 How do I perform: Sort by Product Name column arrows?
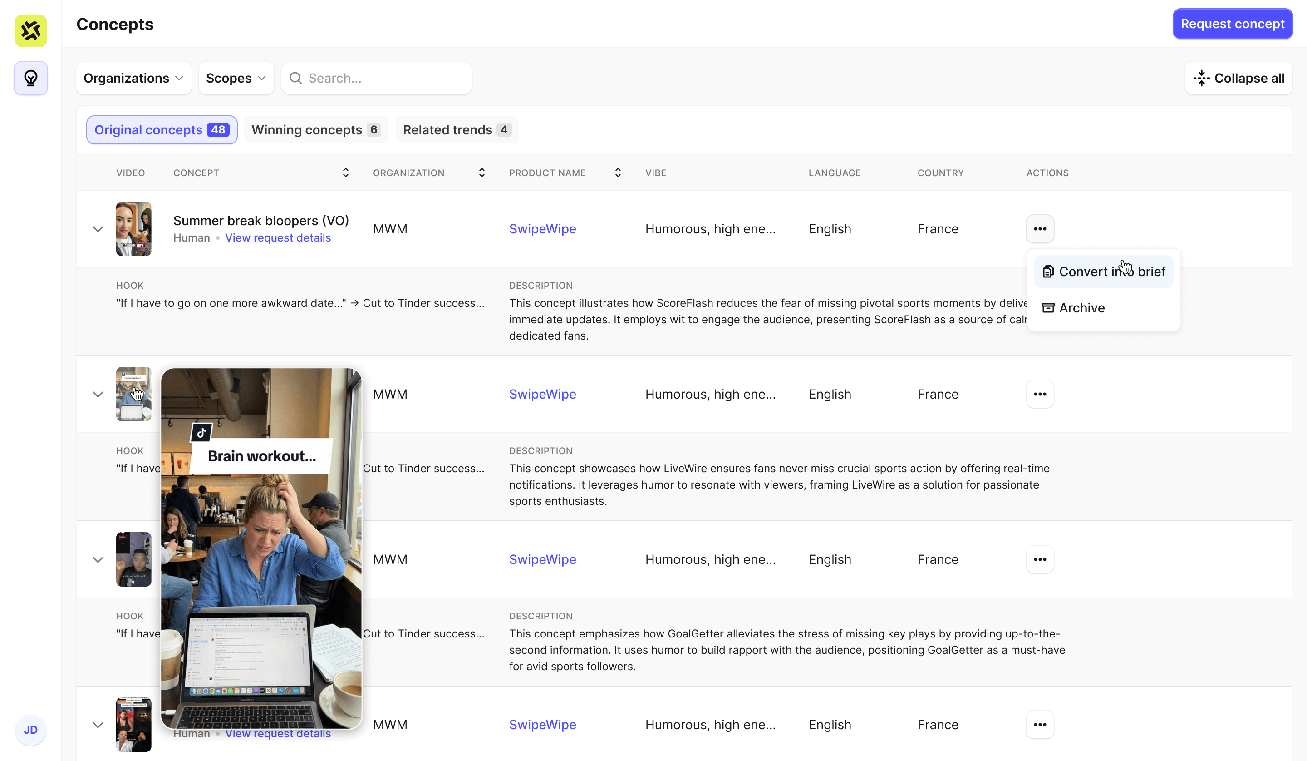(617, 173)
